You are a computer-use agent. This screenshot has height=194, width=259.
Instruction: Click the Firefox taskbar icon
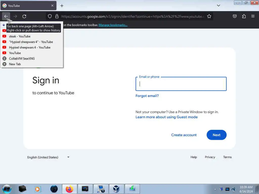coord(70,189)
